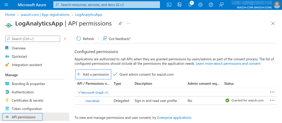This screenshot has width=282, height=123.
Task: Grant admin consent for wazuh.com
Action: [x=143, y=74]
